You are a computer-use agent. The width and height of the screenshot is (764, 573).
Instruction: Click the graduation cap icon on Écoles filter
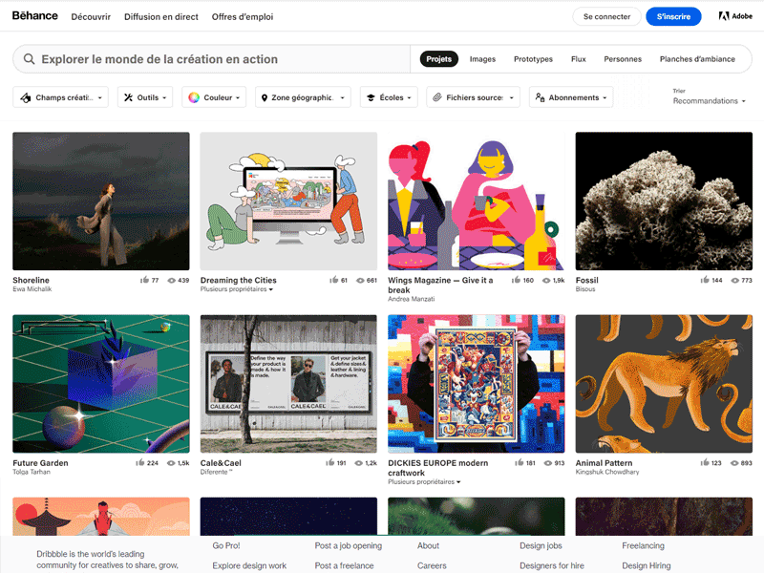click(370, 96)
